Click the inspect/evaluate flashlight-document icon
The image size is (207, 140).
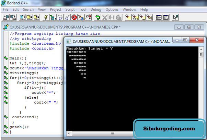[81, 17]
